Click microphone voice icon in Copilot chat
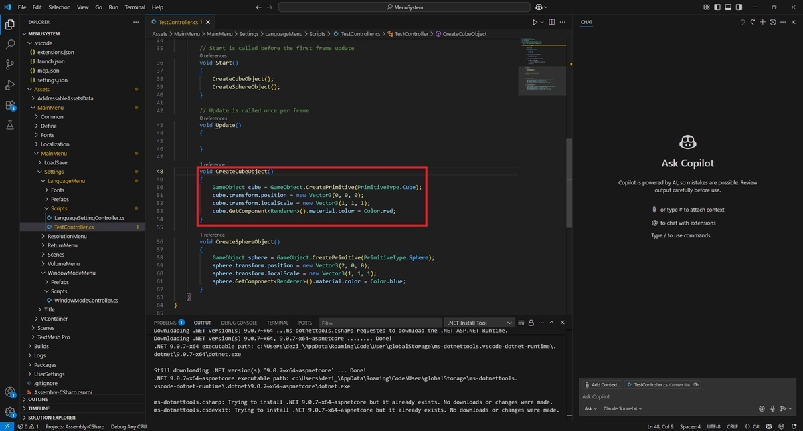The width and height of the screenshot is (803, 431). 772,408
